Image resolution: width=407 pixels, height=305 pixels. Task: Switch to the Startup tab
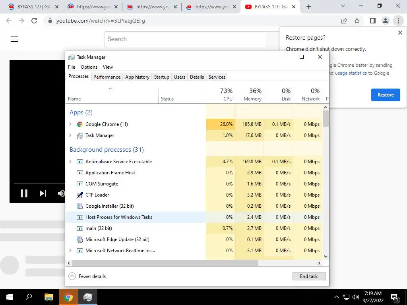point(161,77)
